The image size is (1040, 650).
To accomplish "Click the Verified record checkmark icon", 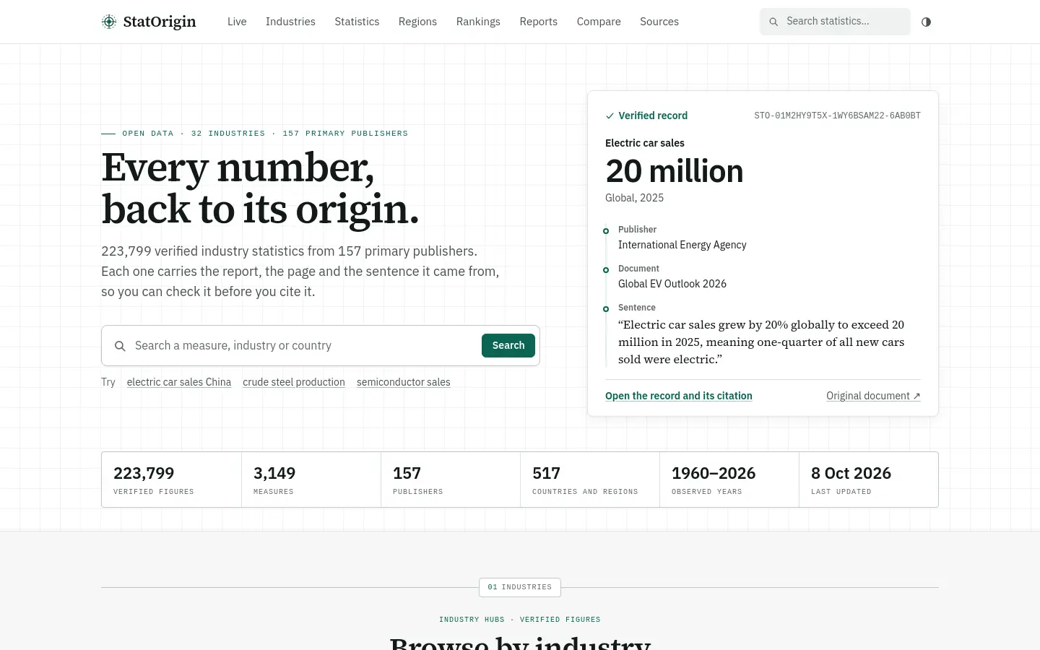I will (610, 116).
